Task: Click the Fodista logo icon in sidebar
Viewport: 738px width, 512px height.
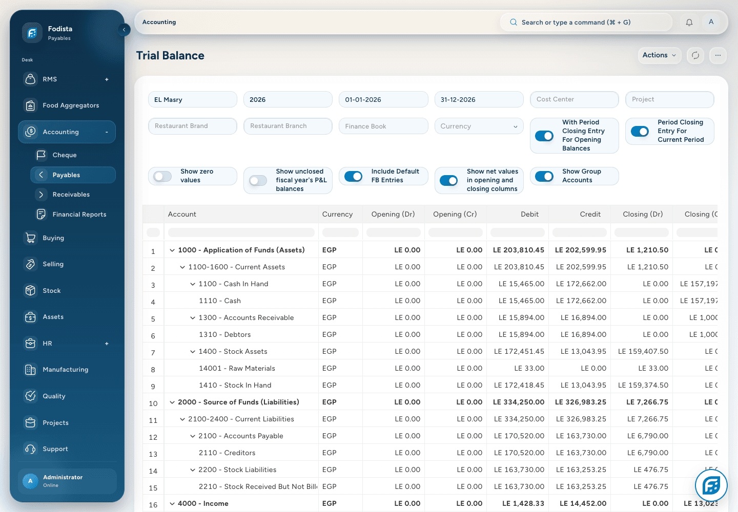Action: pyautogui.click(x=32, y=33)
